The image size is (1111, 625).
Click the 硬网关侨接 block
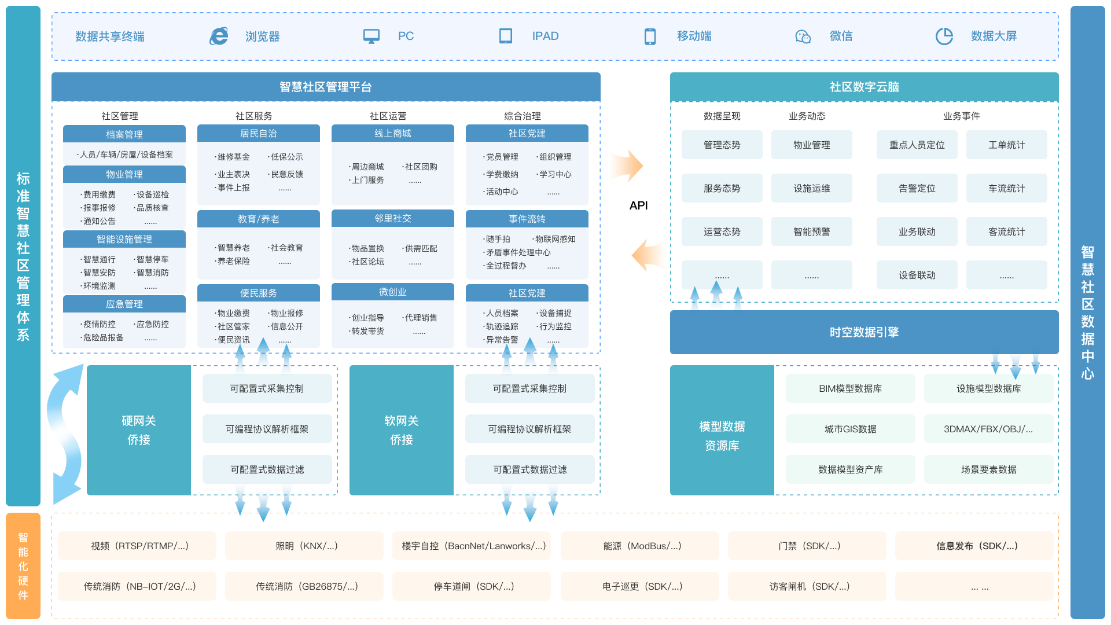coord(139,430)
